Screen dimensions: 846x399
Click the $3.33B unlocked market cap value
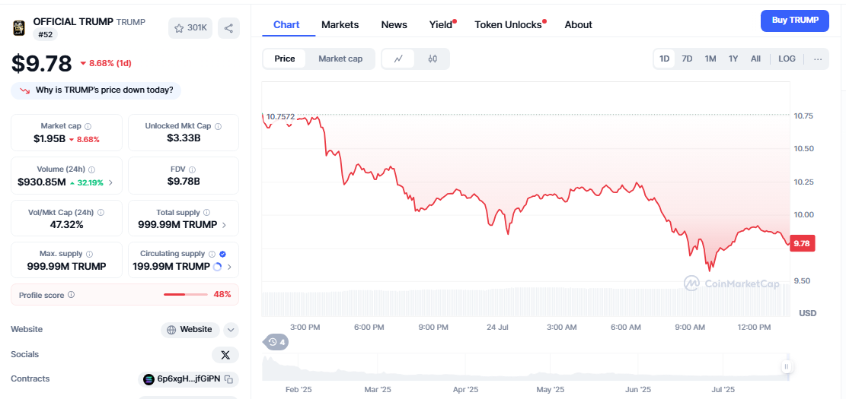184,138
